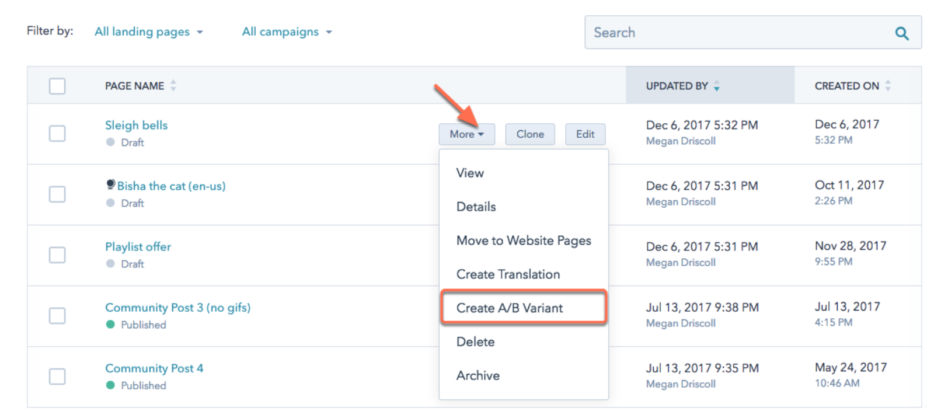Click the search magnifier icon
927x411 pixels.
coord(902,33)
